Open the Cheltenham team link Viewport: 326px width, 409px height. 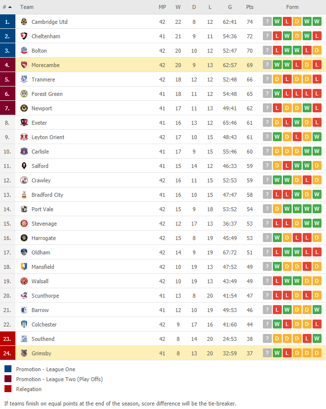point(46,36)
